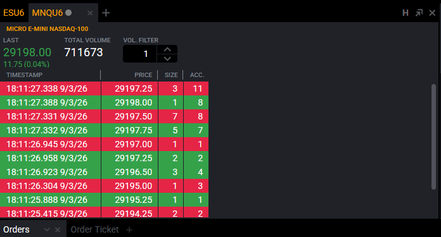
Task: Click the Size column header
Action: [171, 75]
